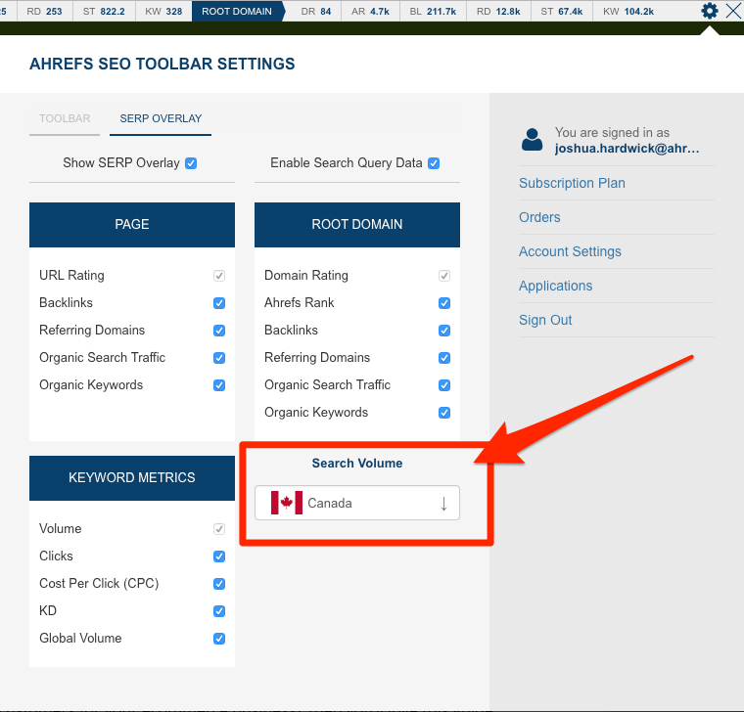
Task: Click the RD 253 page metric
Action: 45,11
